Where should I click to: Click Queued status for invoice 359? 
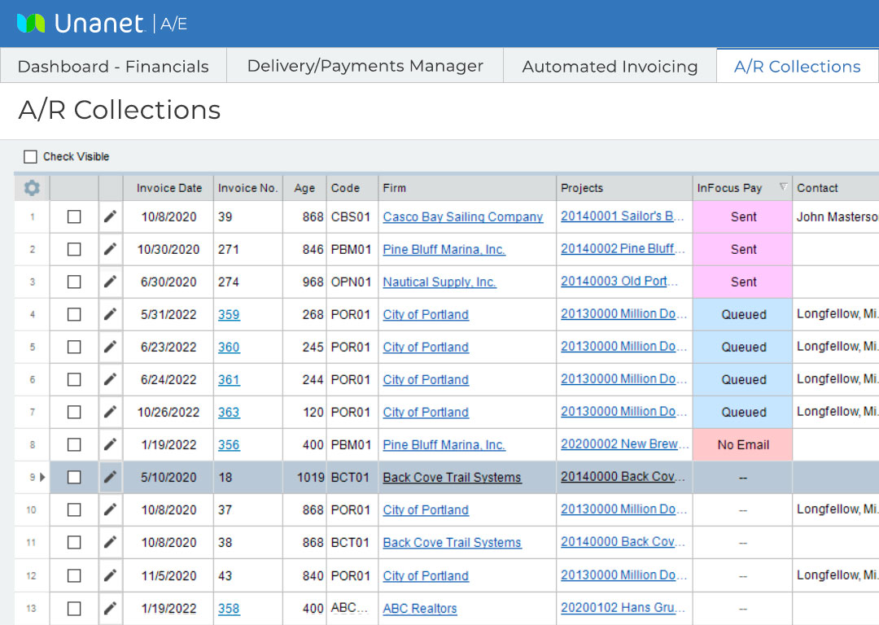coord(743,314)
